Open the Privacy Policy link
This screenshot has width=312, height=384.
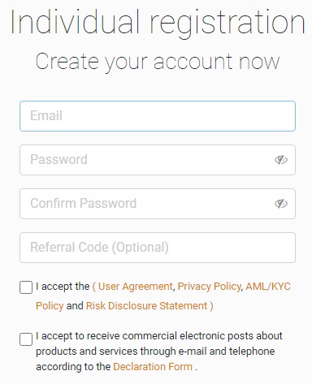(x=209, y=287)
